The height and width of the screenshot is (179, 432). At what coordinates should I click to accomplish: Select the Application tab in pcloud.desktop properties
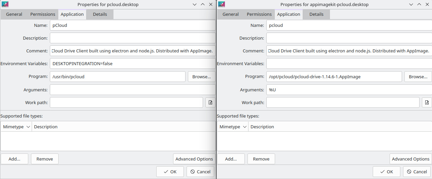(x=72, y=14)
